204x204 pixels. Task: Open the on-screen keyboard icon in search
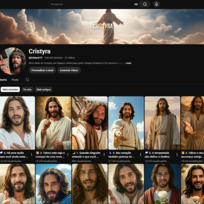[136, 4]
